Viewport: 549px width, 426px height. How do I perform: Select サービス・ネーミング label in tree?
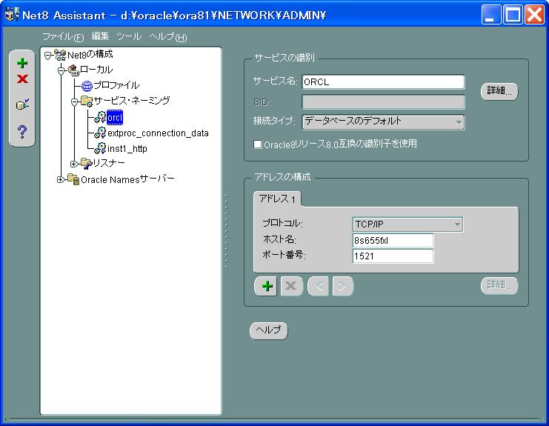tap(132, 101)
